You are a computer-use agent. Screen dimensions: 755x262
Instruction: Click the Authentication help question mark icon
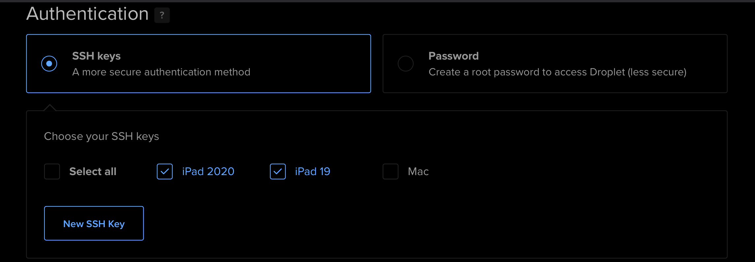pos(162,15)
